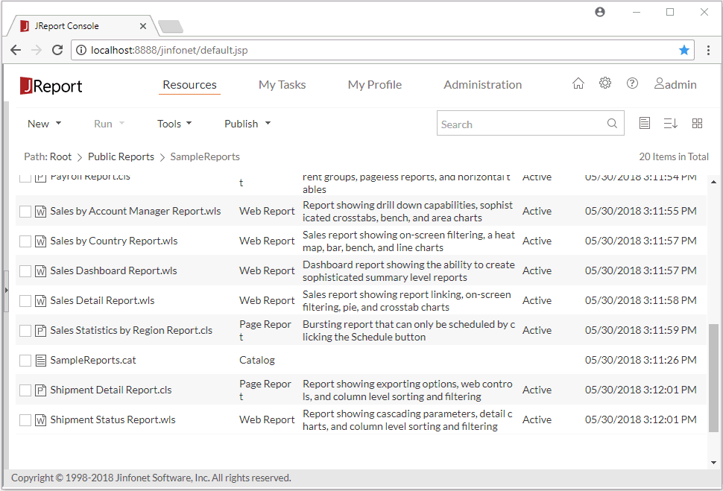
Task: Click the Sales Detail Report file icon
Action: tap(40, 301)
